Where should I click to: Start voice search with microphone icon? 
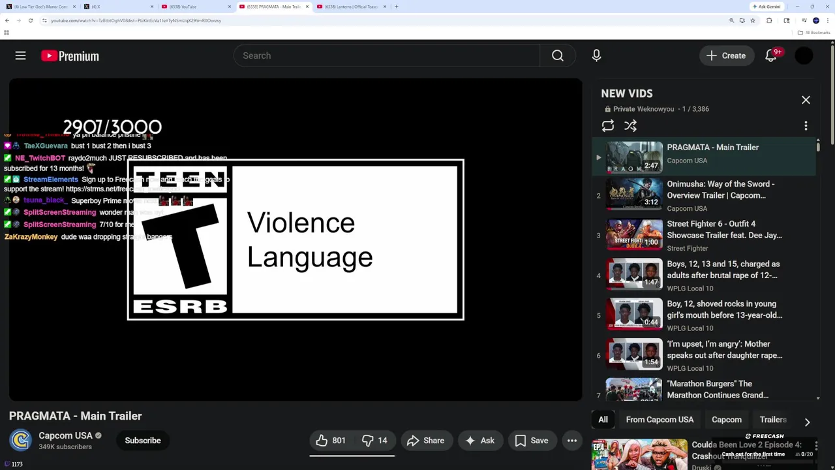(596, 56)
